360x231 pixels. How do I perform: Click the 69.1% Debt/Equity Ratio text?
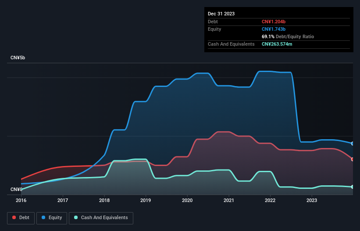tap(288, 36)
